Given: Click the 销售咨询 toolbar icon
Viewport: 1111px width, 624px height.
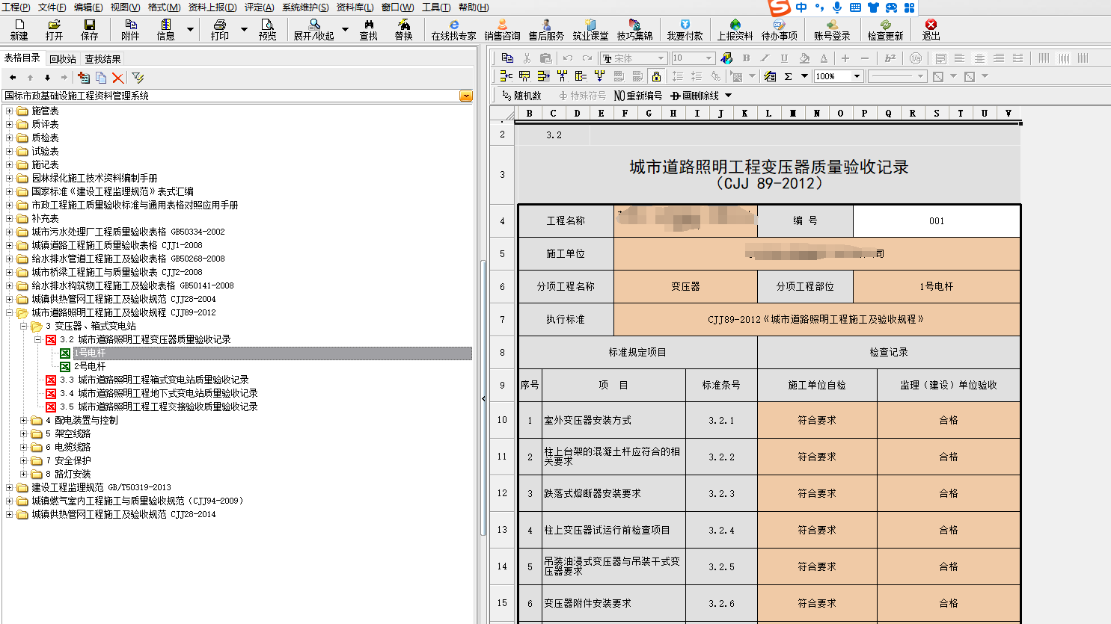Looking at the screenshot, I should tap(502, 30).
